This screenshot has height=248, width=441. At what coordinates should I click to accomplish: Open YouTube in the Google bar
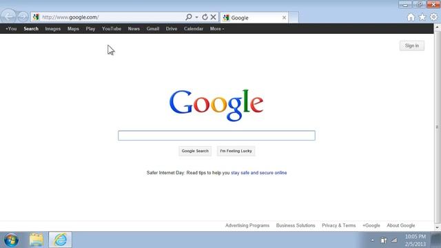click(x=112, y=29)
